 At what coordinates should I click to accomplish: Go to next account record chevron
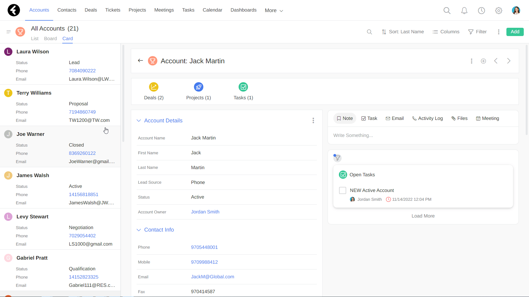pyautogui.click(x=509, y=61)
